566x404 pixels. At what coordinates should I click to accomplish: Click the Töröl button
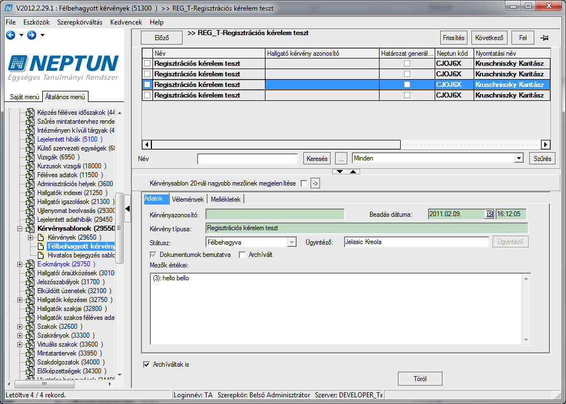420,379
